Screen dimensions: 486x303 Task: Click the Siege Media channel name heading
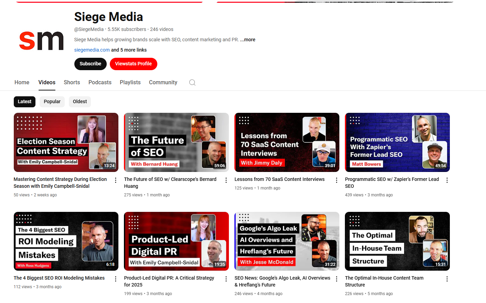[x=108, y=17]
